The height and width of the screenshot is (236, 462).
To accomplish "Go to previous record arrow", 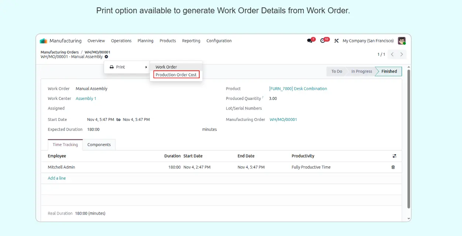I will point(392,55).
